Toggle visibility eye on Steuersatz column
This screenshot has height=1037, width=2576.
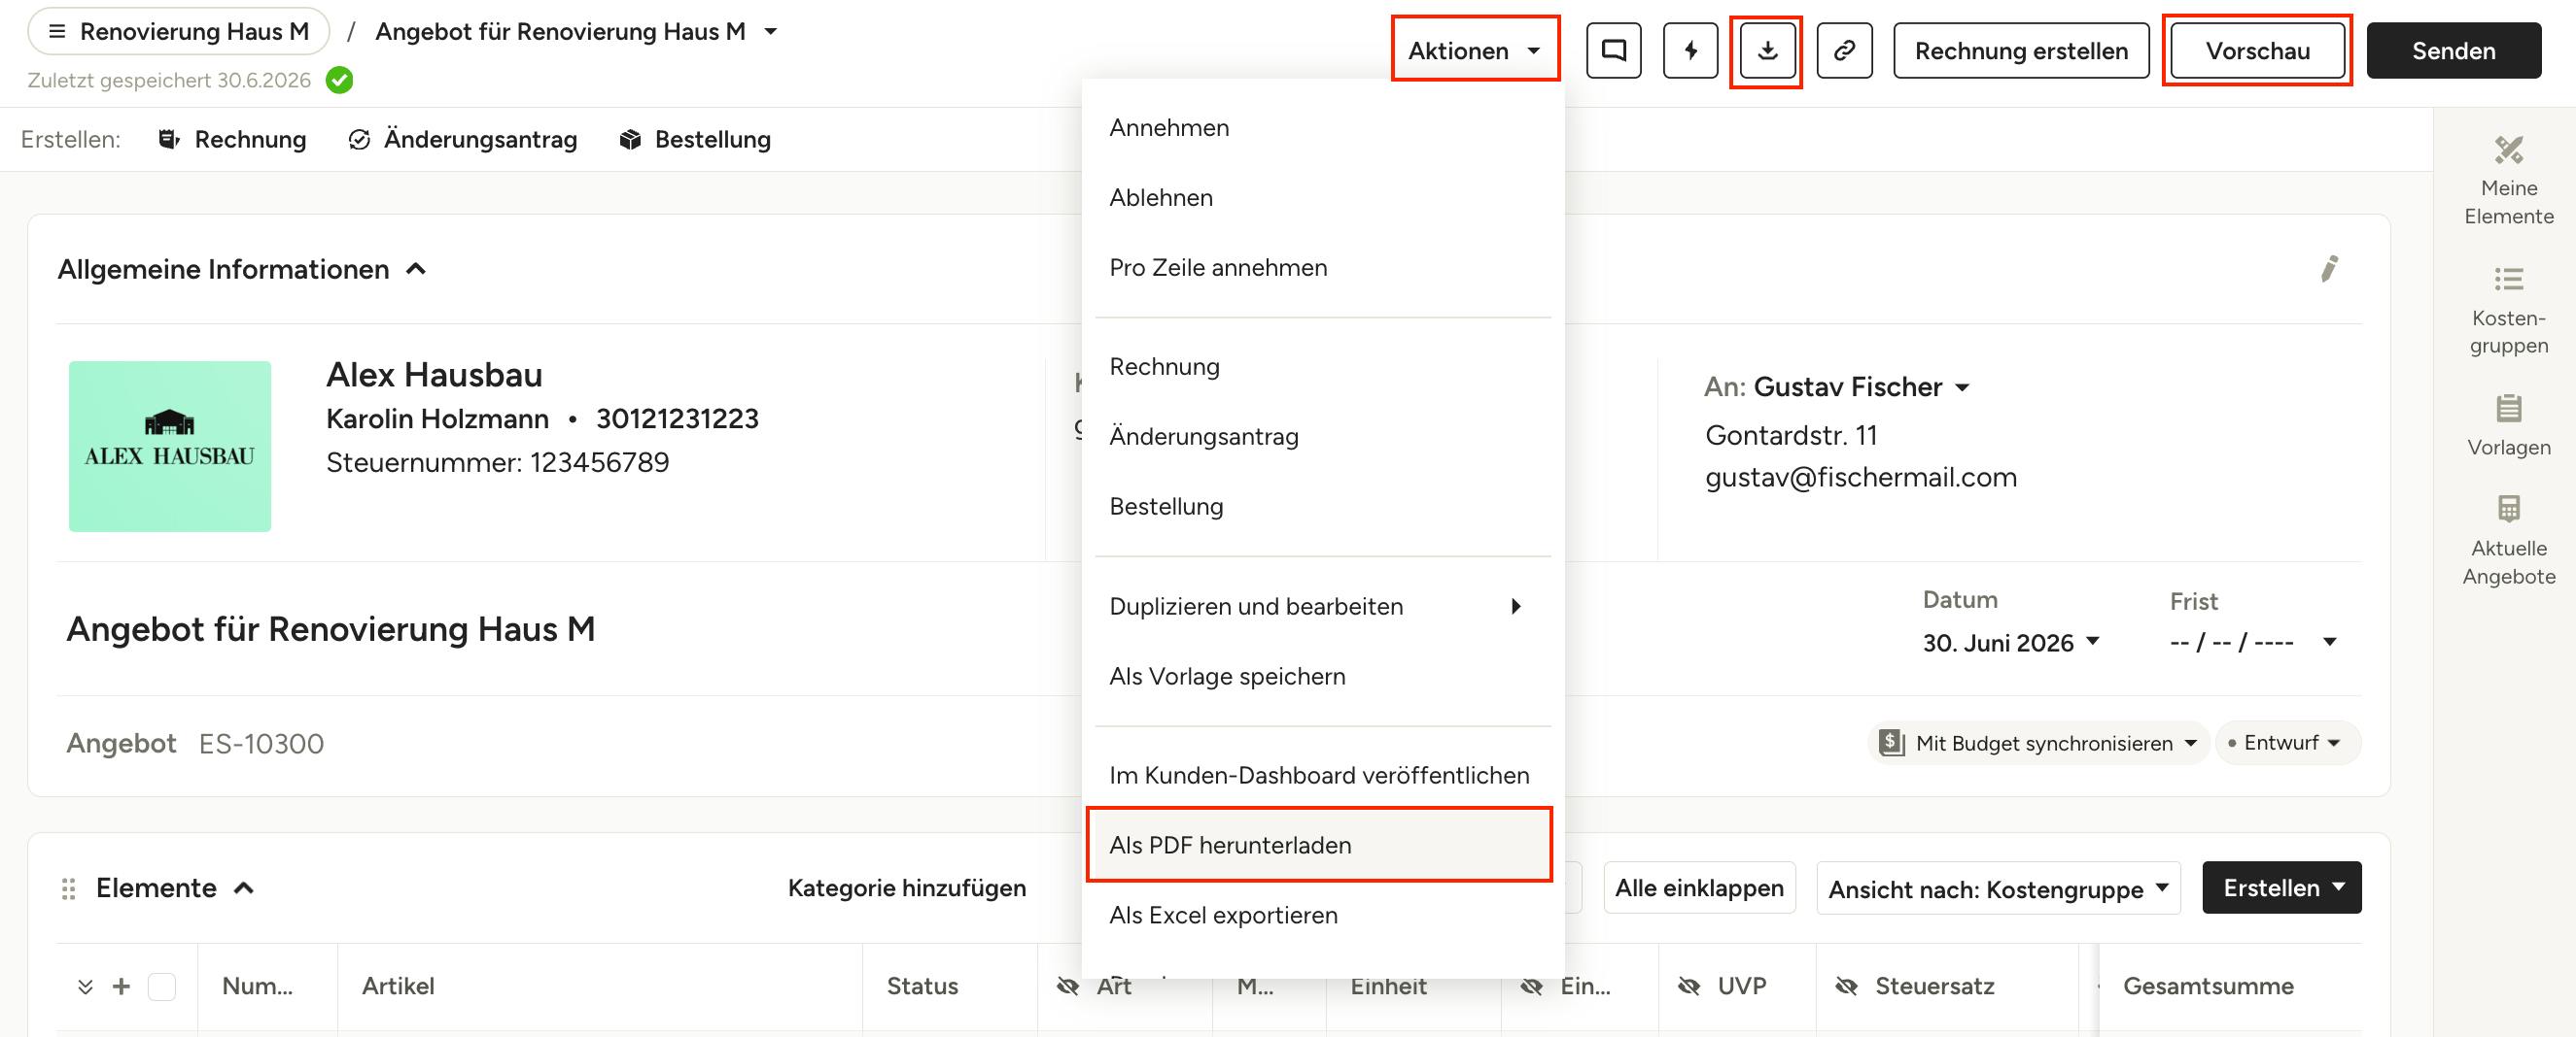tap(1846, 987)
